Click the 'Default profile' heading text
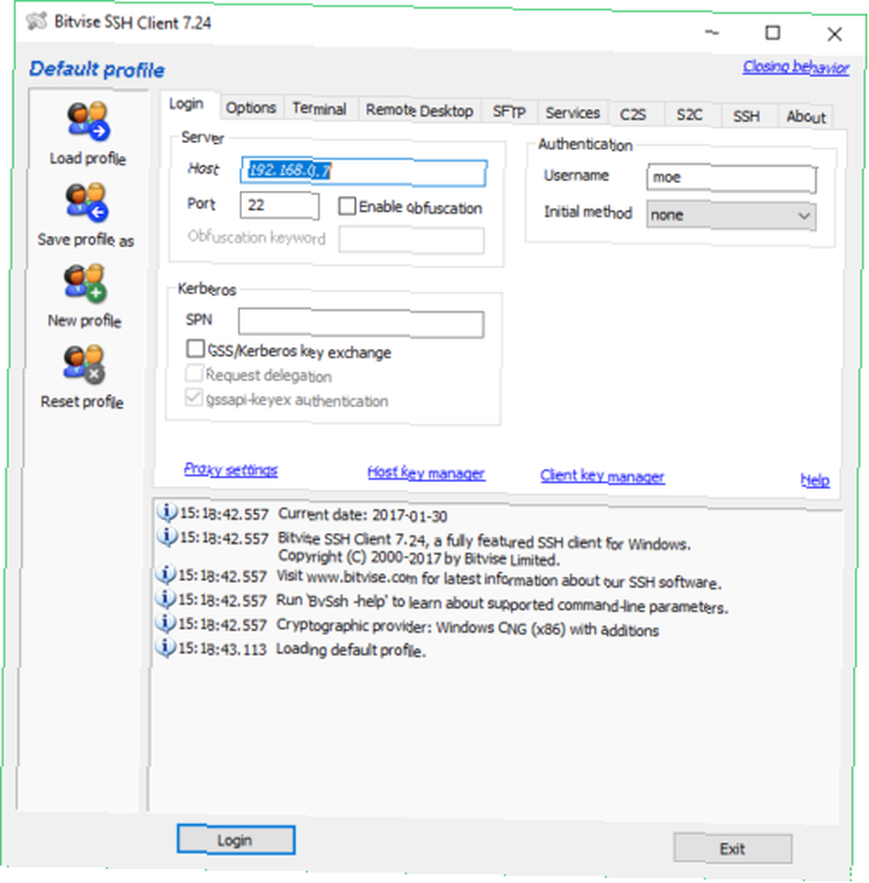The width and height of the screenshot is (869, 883). pyautogui.click(x=97, y=69)
